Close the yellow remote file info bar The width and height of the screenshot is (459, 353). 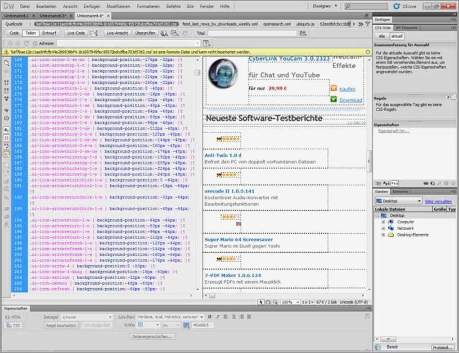368,52
